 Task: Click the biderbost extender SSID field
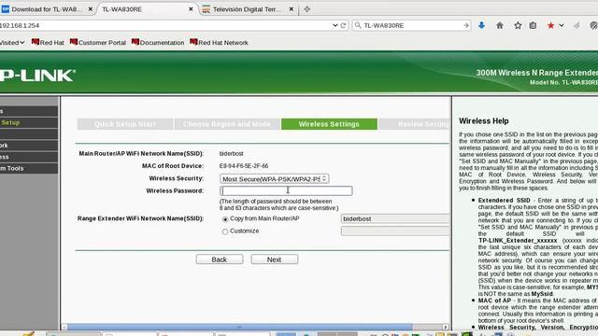(x=395, y=218)
